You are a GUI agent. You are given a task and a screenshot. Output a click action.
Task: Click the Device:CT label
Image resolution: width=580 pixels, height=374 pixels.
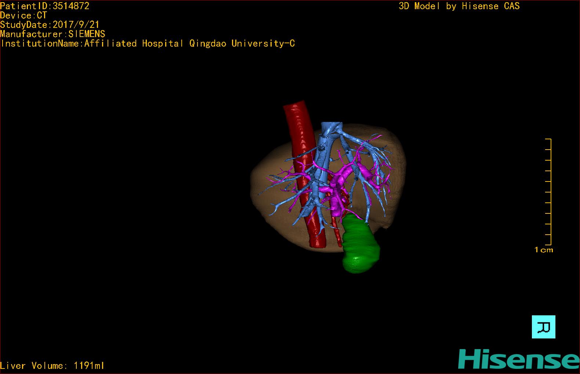tap(23, 15)
